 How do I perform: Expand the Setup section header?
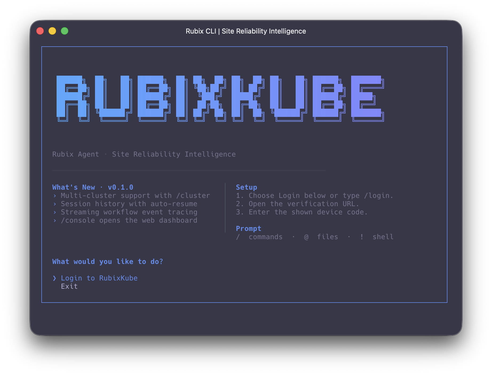click(246, 187)
